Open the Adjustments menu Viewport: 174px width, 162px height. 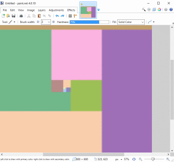[56, 10]
